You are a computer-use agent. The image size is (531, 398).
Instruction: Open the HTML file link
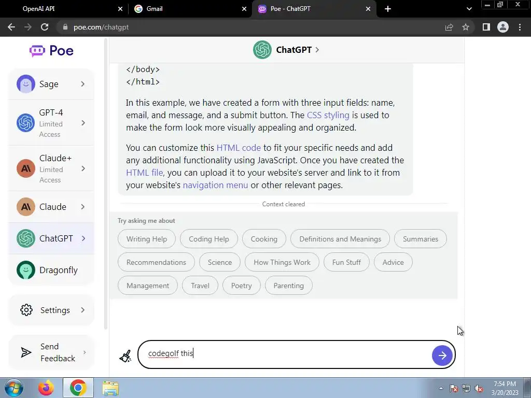coord(144,173)
